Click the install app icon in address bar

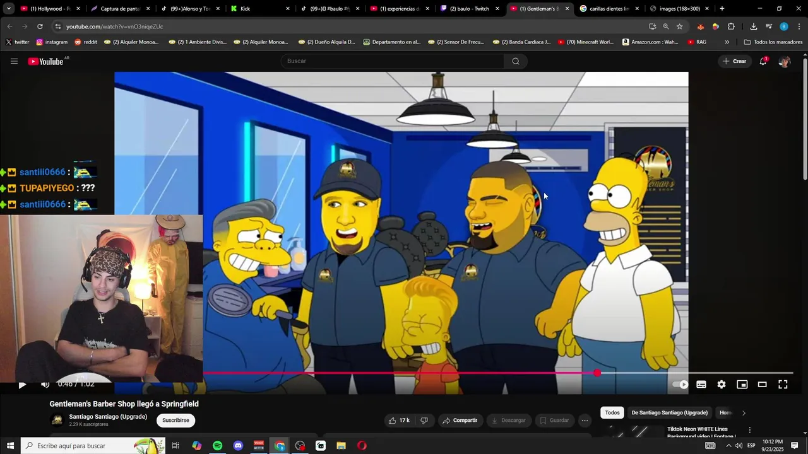[652, 26]
